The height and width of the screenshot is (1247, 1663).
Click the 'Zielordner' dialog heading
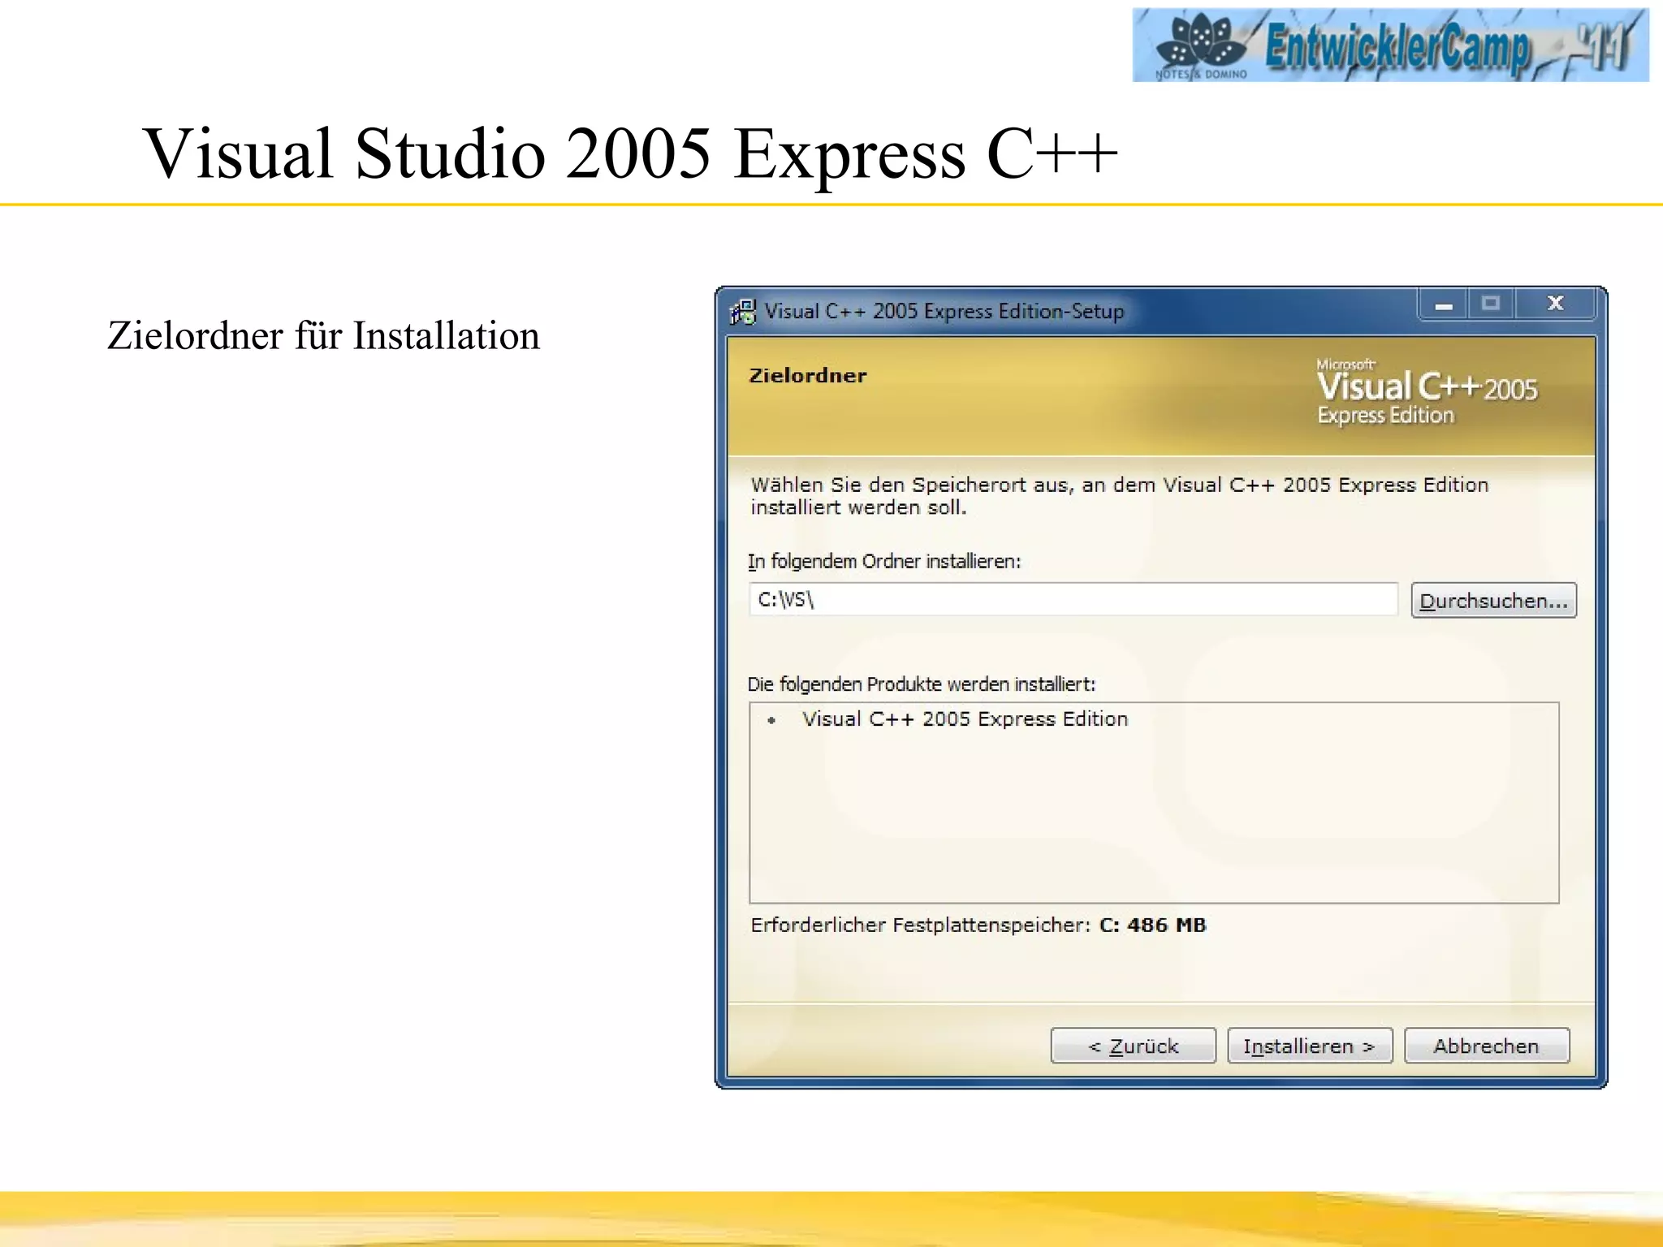click(807, 375)
